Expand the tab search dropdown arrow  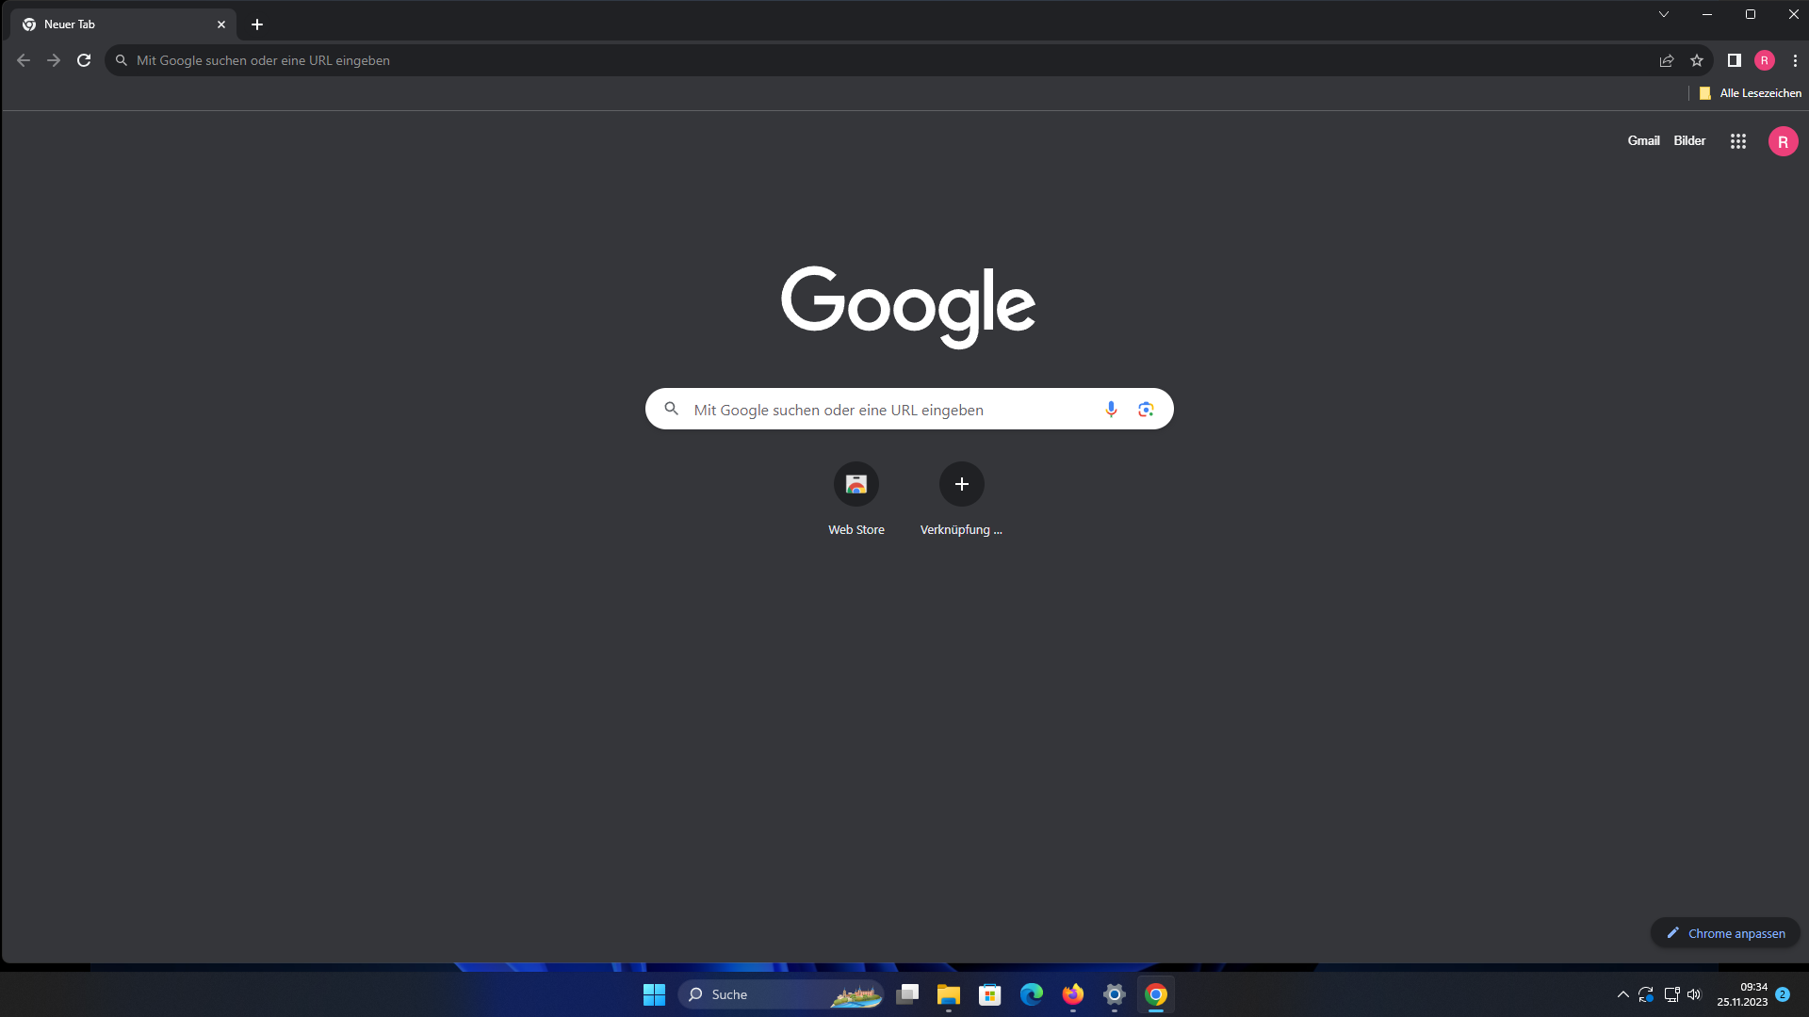click(1664, 14)
